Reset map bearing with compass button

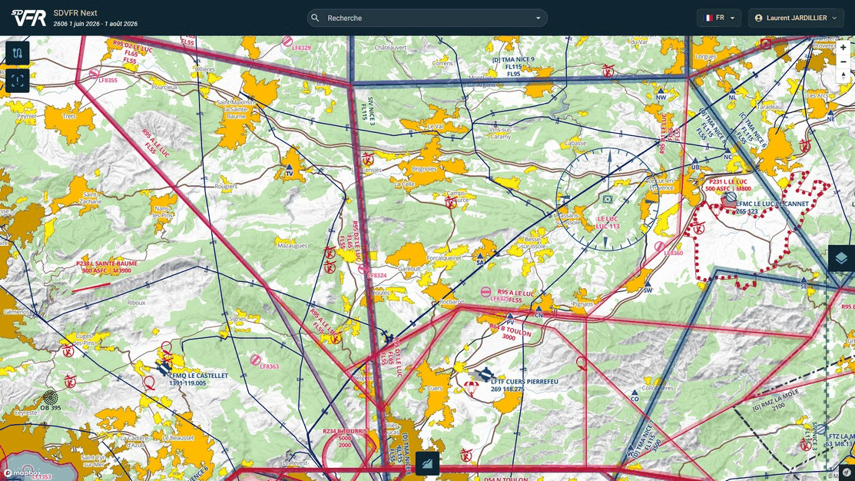click(843, 76)
